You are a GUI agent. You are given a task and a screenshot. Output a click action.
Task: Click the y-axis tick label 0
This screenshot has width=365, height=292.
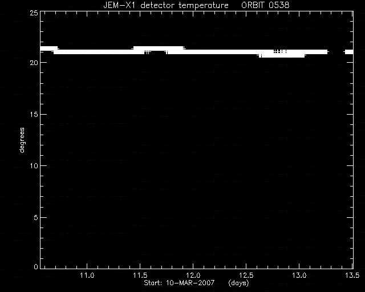[x=36, y=266]
